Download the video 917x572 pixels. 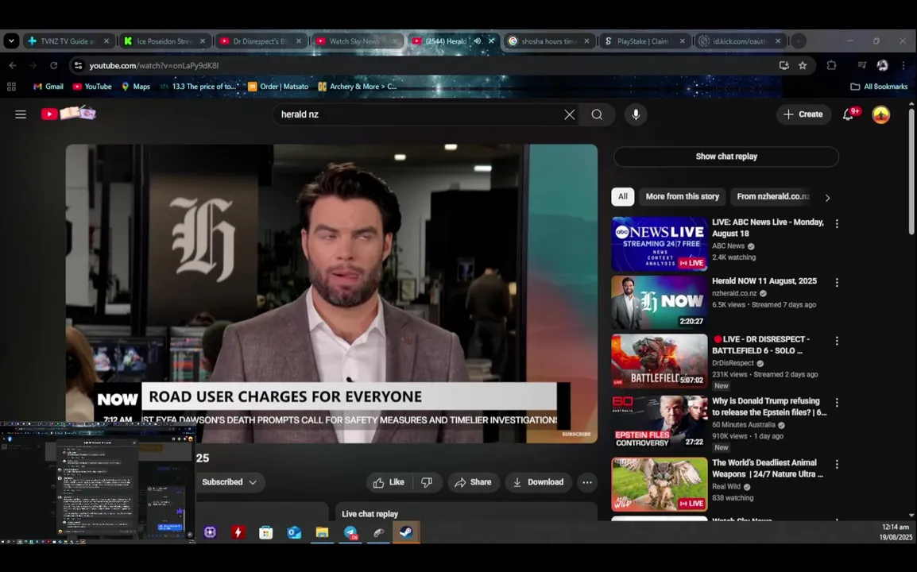click(538, 482)
